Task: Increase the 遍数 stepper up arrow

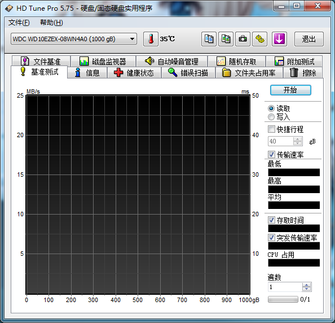Action: coord(307,285)
